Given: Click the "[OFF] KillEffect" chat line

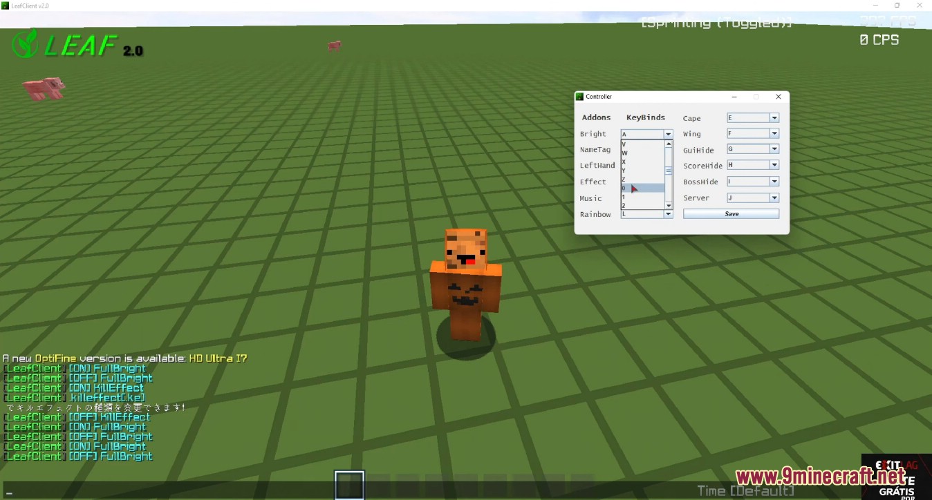Looking at the screenshot, I should (x=77, y=417).
